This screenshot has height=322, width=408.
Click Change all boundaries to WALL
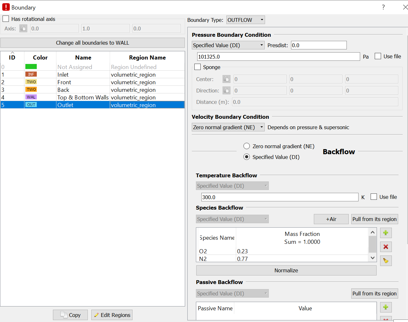click(x=93, y=43)
